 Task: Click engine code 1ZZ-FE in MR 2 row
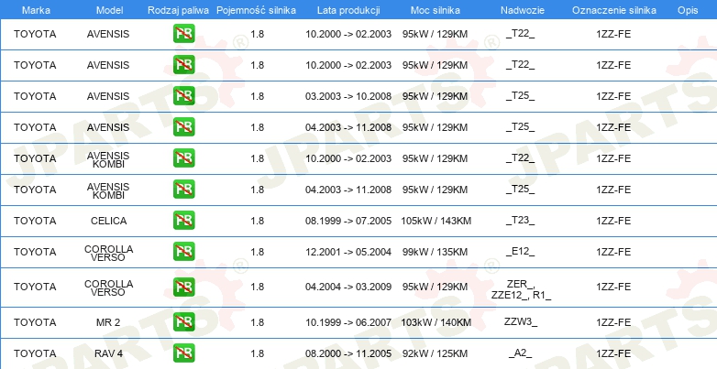click(x=613, y=322)
